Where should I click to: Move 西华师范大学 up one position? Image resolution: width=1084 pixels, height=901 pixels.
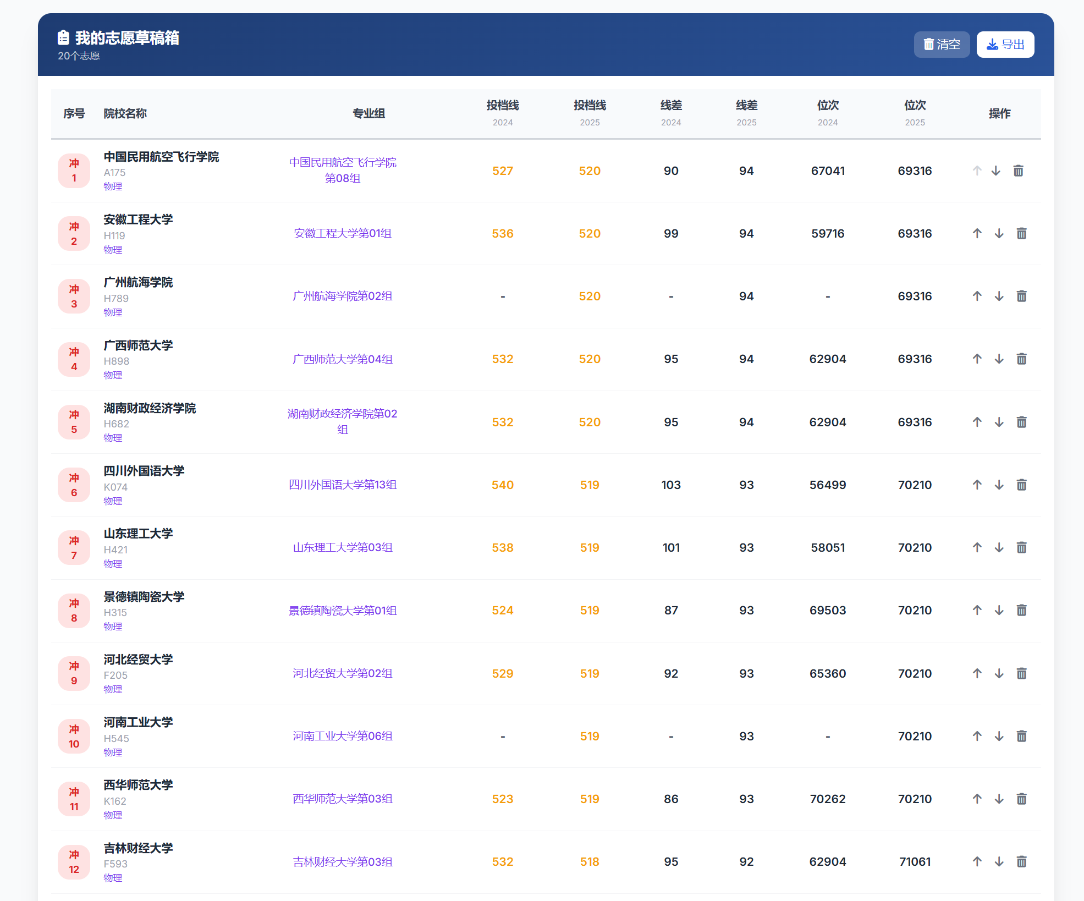click(977, 799)
